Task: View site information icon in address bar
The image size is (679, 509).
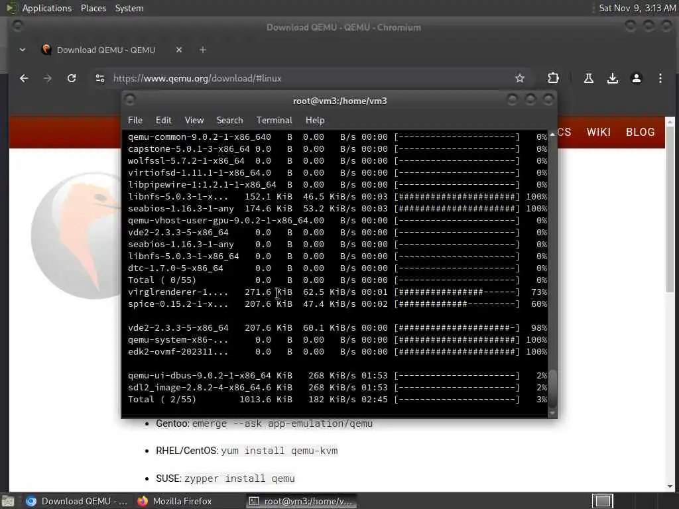Action: (x=100, y=78)
